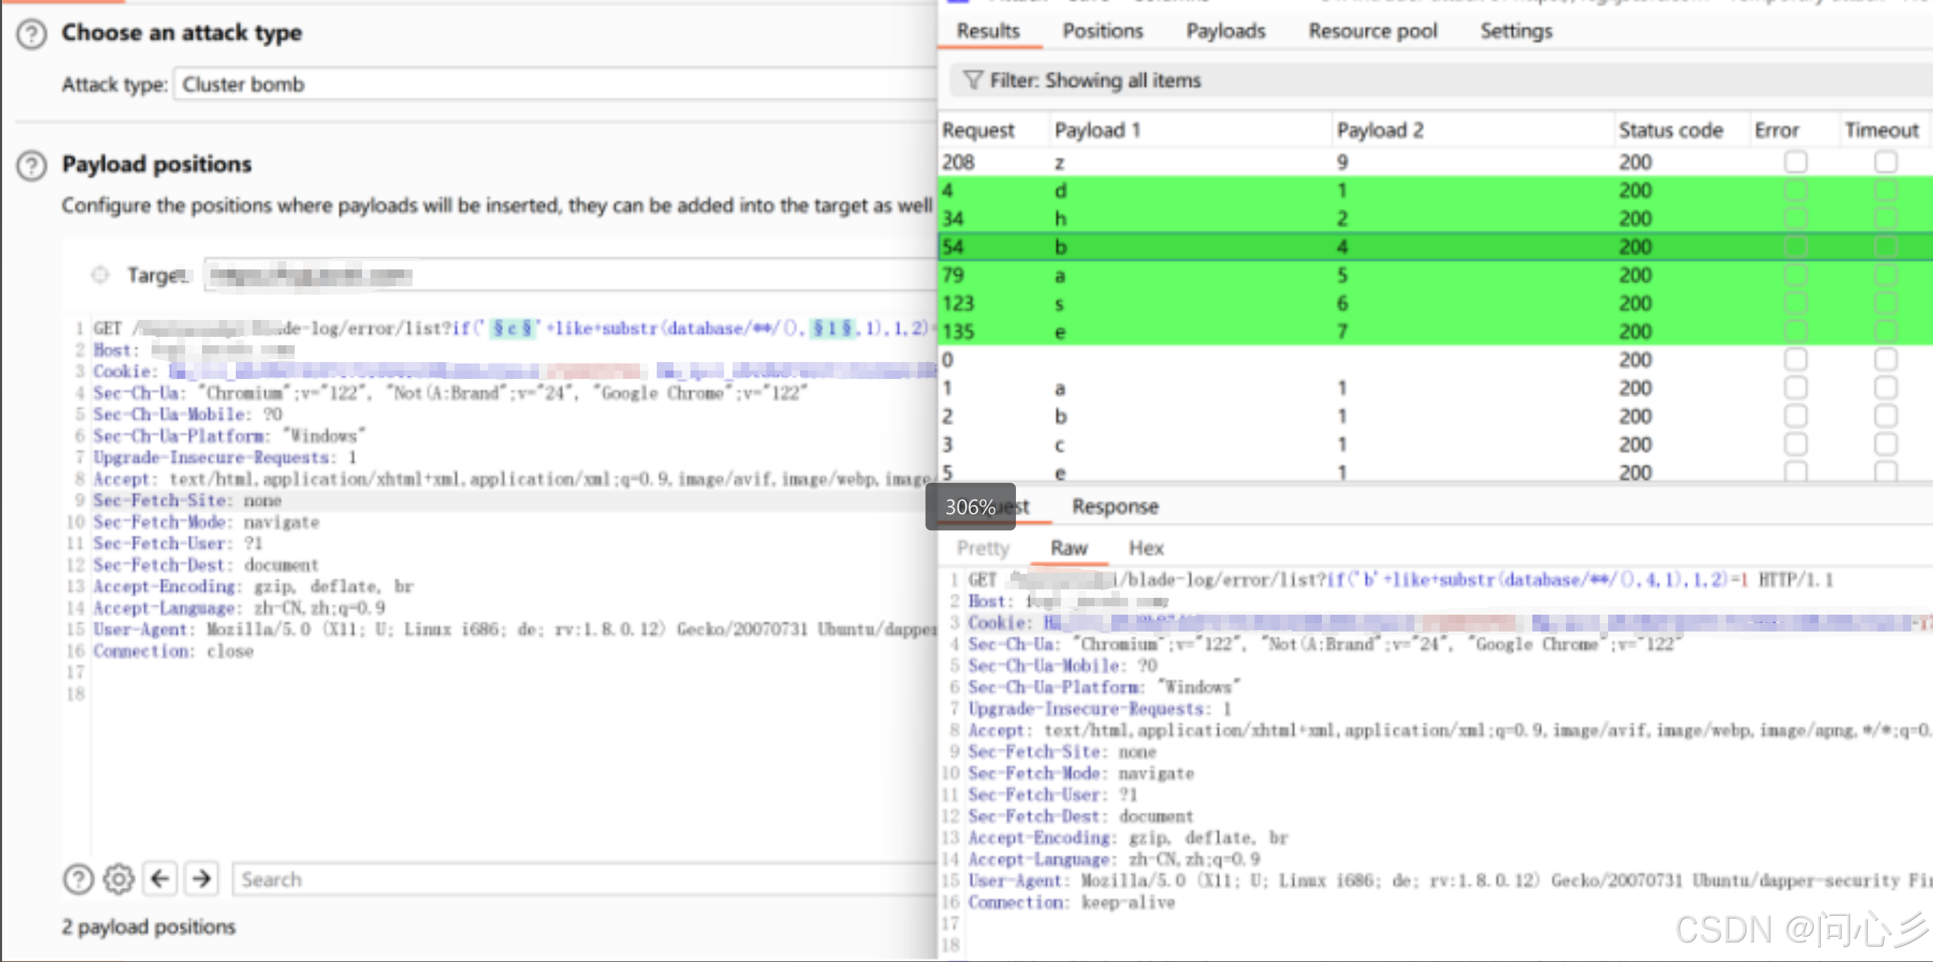
Task: Click the target crosshair icon beside the Target field
Action: pos(100,274)
